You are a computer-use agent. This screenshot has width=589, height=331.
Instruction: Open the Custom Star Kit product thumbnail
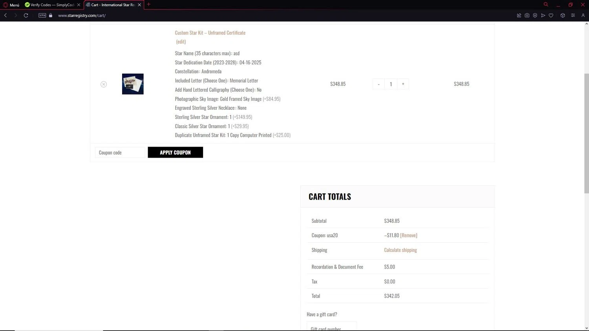click(x=133, y=84)
